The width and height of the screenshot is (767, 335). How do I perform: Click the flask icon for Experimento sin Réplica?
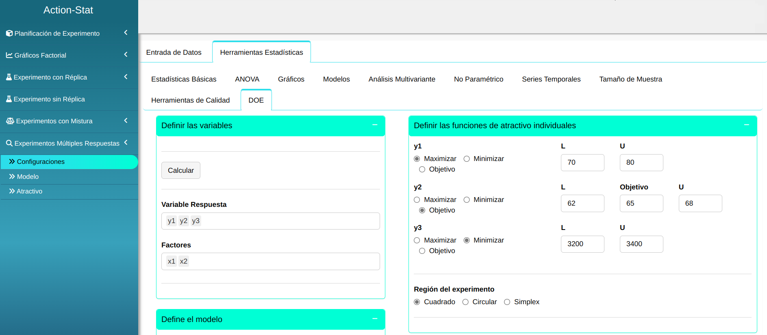9,99
